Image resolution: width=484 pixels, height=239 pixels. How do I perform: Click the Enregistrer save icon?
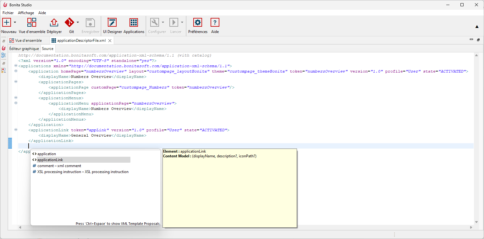(90, 22)
